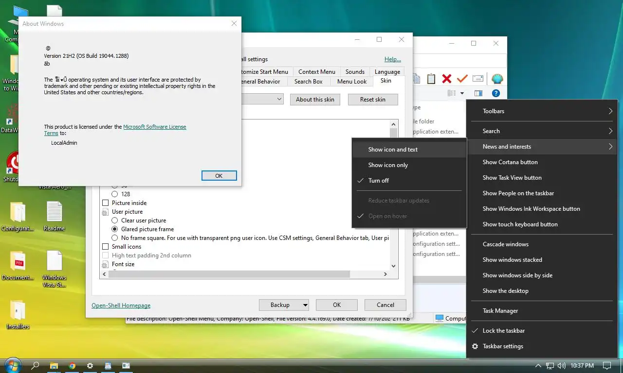Viewport: 623px width, 373px height.
Task: Select Glared picture frame radio button
Action: click(115, 229)
